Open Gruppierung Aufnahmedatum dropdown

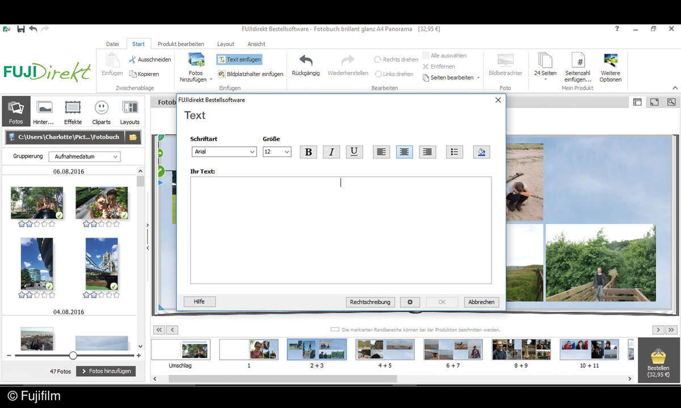click(84, 156)
